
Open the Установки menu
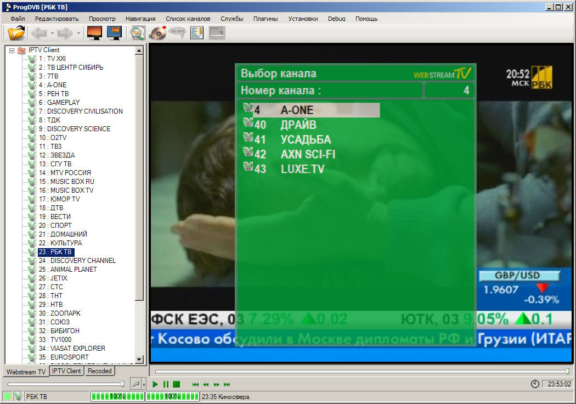tap(303, 19)
